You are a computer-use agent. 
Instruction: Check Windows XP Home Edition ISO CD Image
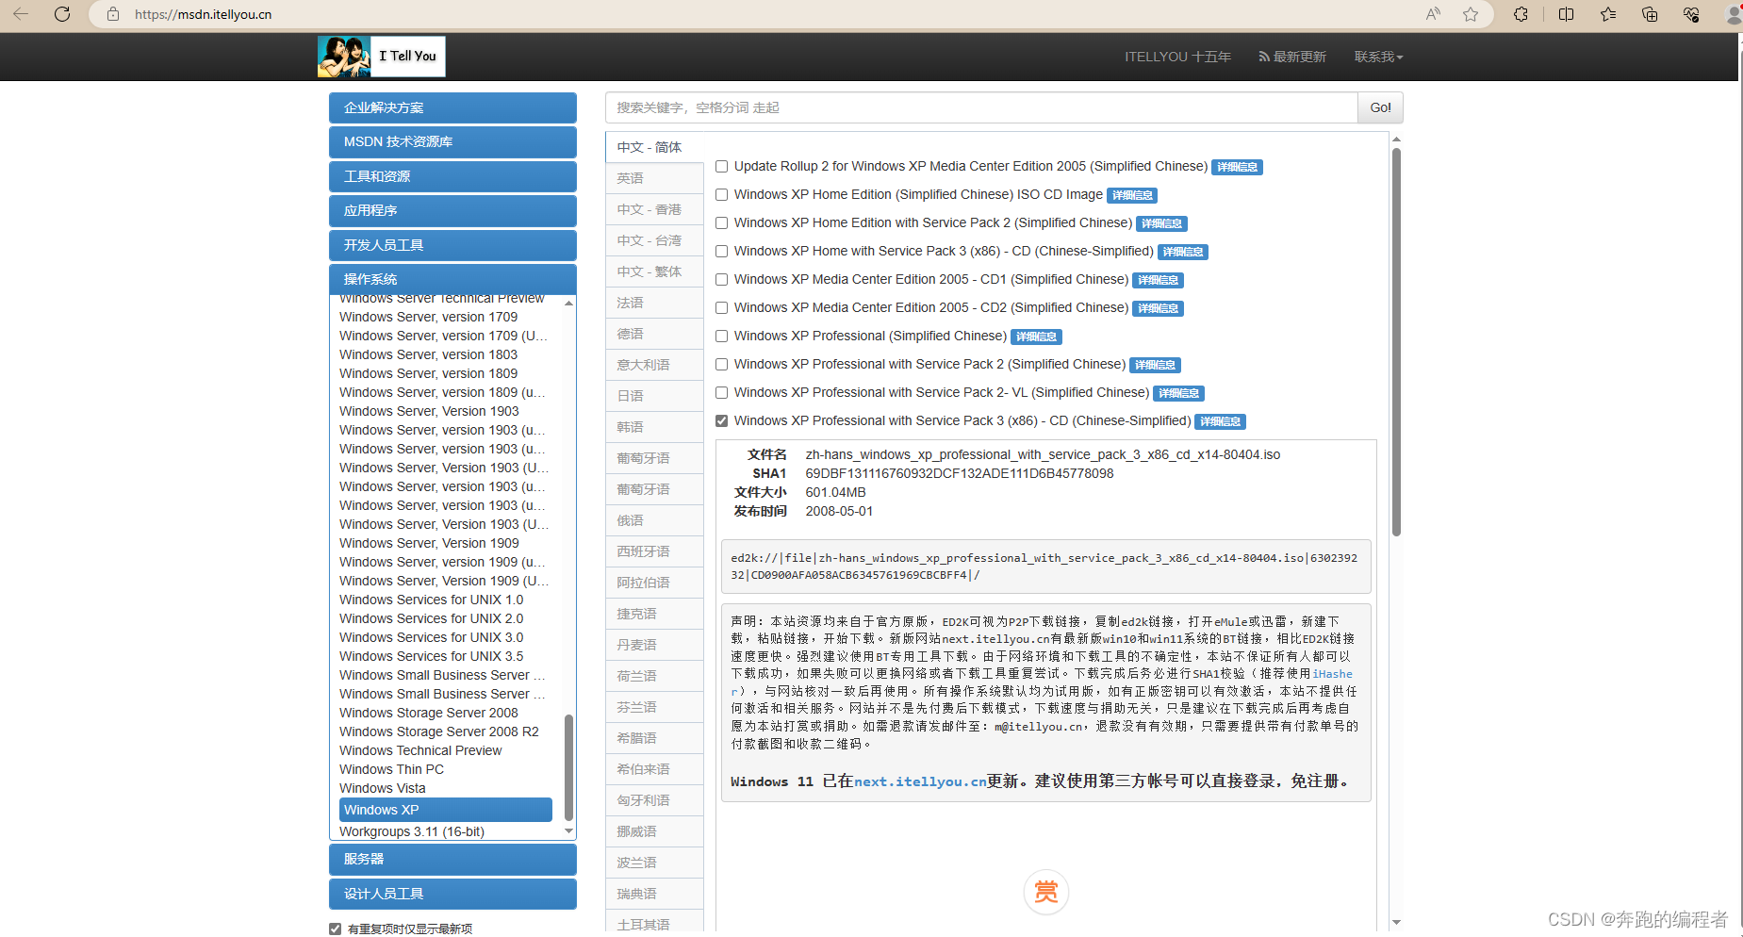pyautogui.click(x=721, y=195)
